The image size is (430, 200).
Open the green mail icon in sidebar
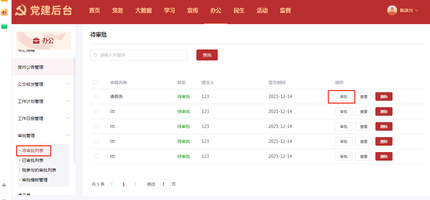pyautogui.click(x=4, y=27)
